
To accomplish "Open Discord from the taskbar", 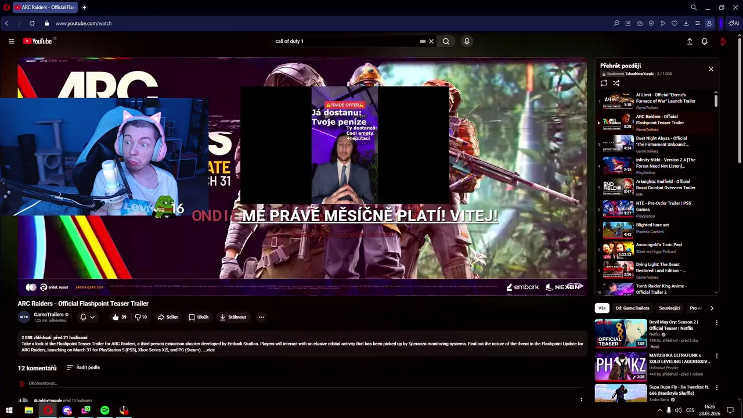I will pos(67,410).
